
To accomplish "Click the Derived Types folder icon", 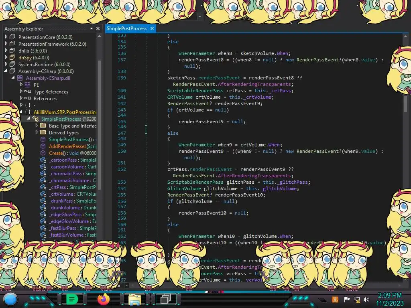I will [43, 132].
